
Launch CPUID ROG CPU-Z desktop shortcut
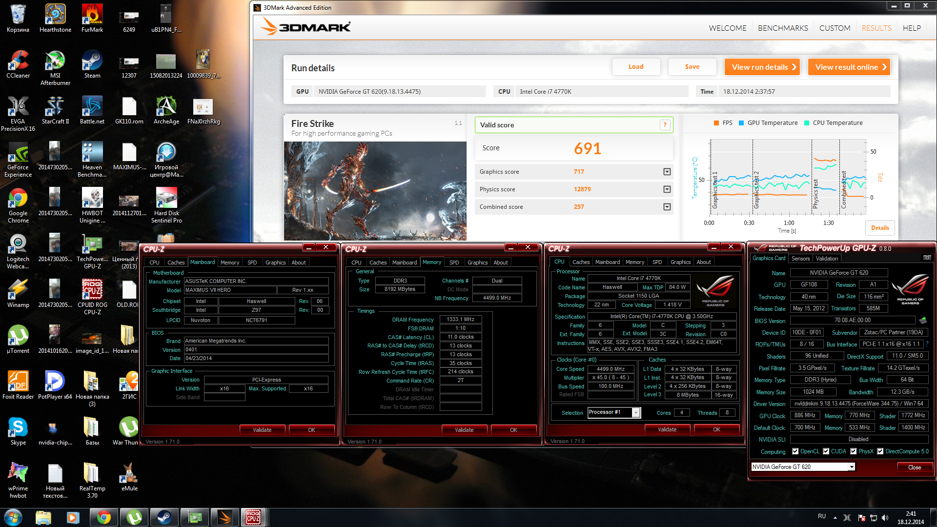coord(92,297)
